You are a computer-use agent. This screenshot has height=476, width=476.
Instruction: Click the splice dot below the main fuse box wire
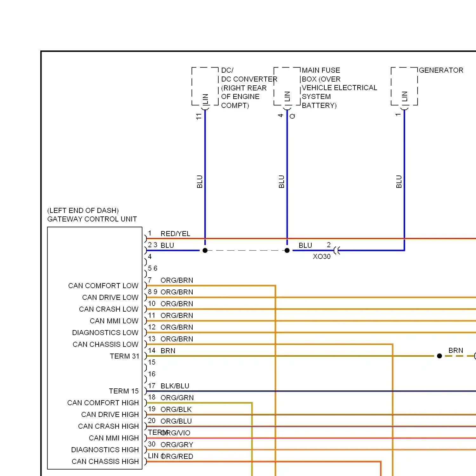pos(287,250)
